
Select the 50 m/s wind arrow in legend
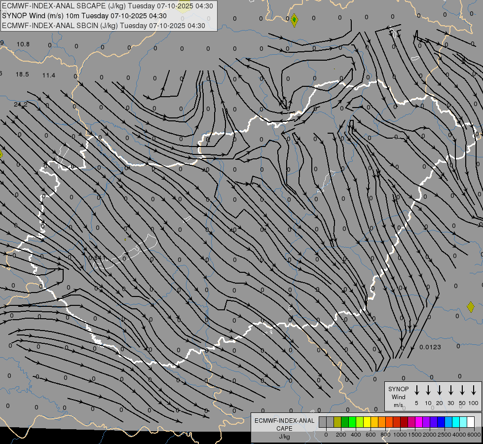click(462, 390)
